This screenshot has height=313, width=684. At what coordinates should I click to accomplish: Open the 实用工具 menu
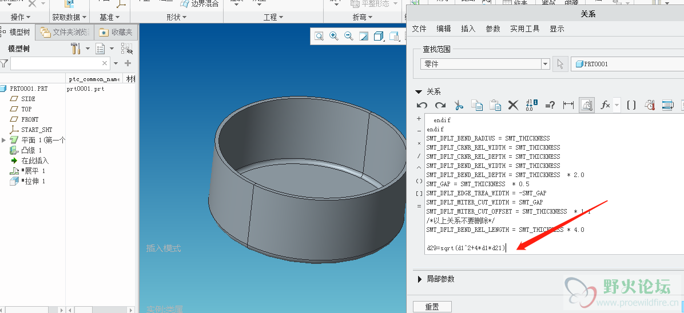click(525, 29)
